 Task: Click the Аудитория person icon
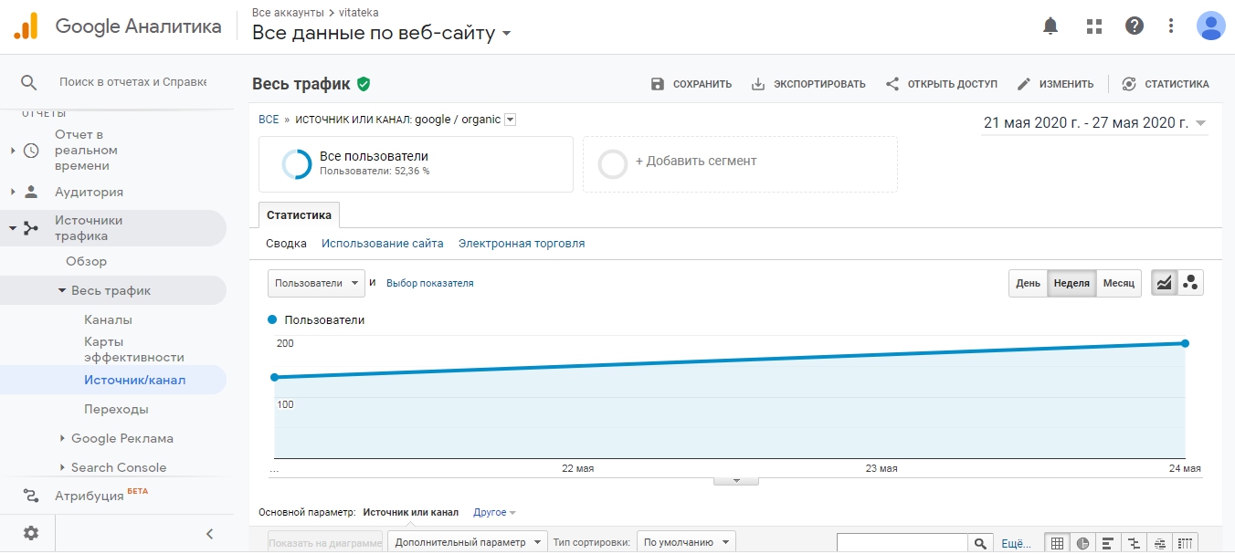(x=31, y=192)
